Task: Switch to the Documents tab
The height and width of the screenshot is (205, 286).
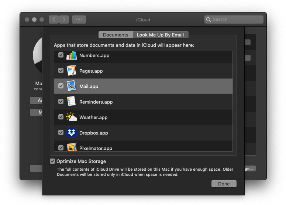Action: tap(116, 35)
